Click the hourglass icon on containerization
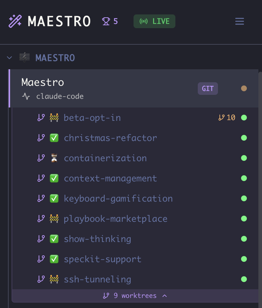This screenshot has width=262, height=308. coord(54,158)
